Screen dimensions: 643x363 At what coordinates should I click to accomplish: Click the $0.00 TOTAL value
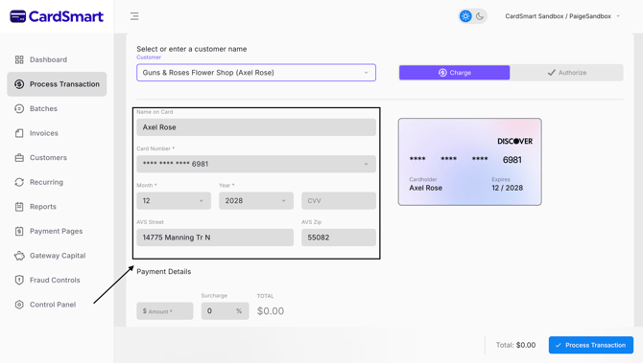271,311
